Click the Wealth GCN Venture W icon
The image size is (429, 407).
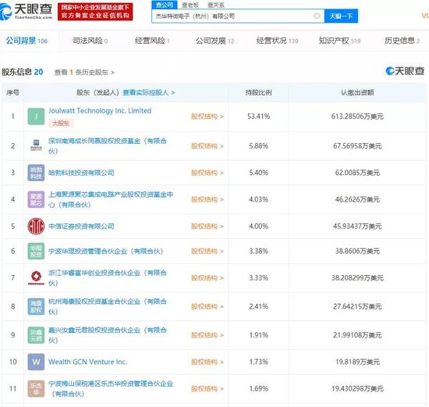click(x=36, y=362)
